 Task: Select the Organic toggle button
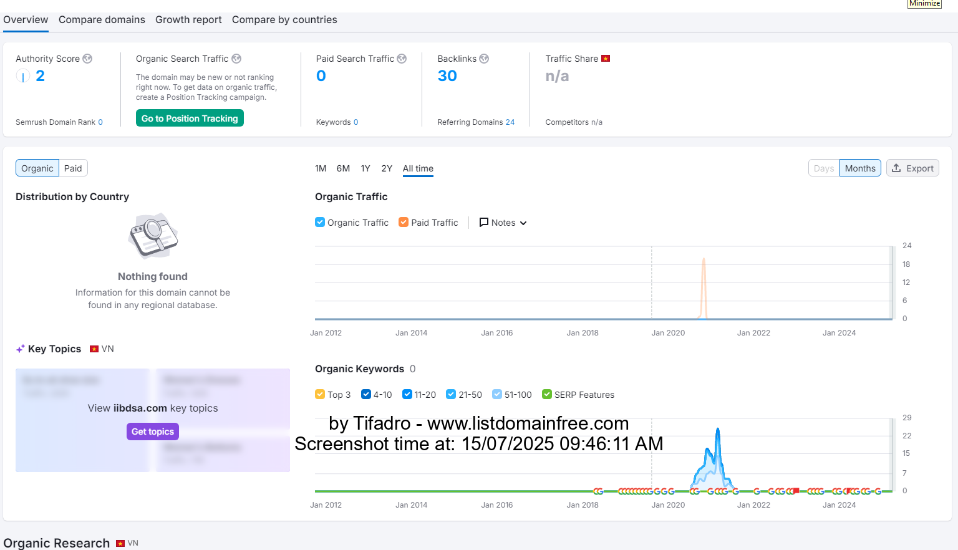pos(37,168)
